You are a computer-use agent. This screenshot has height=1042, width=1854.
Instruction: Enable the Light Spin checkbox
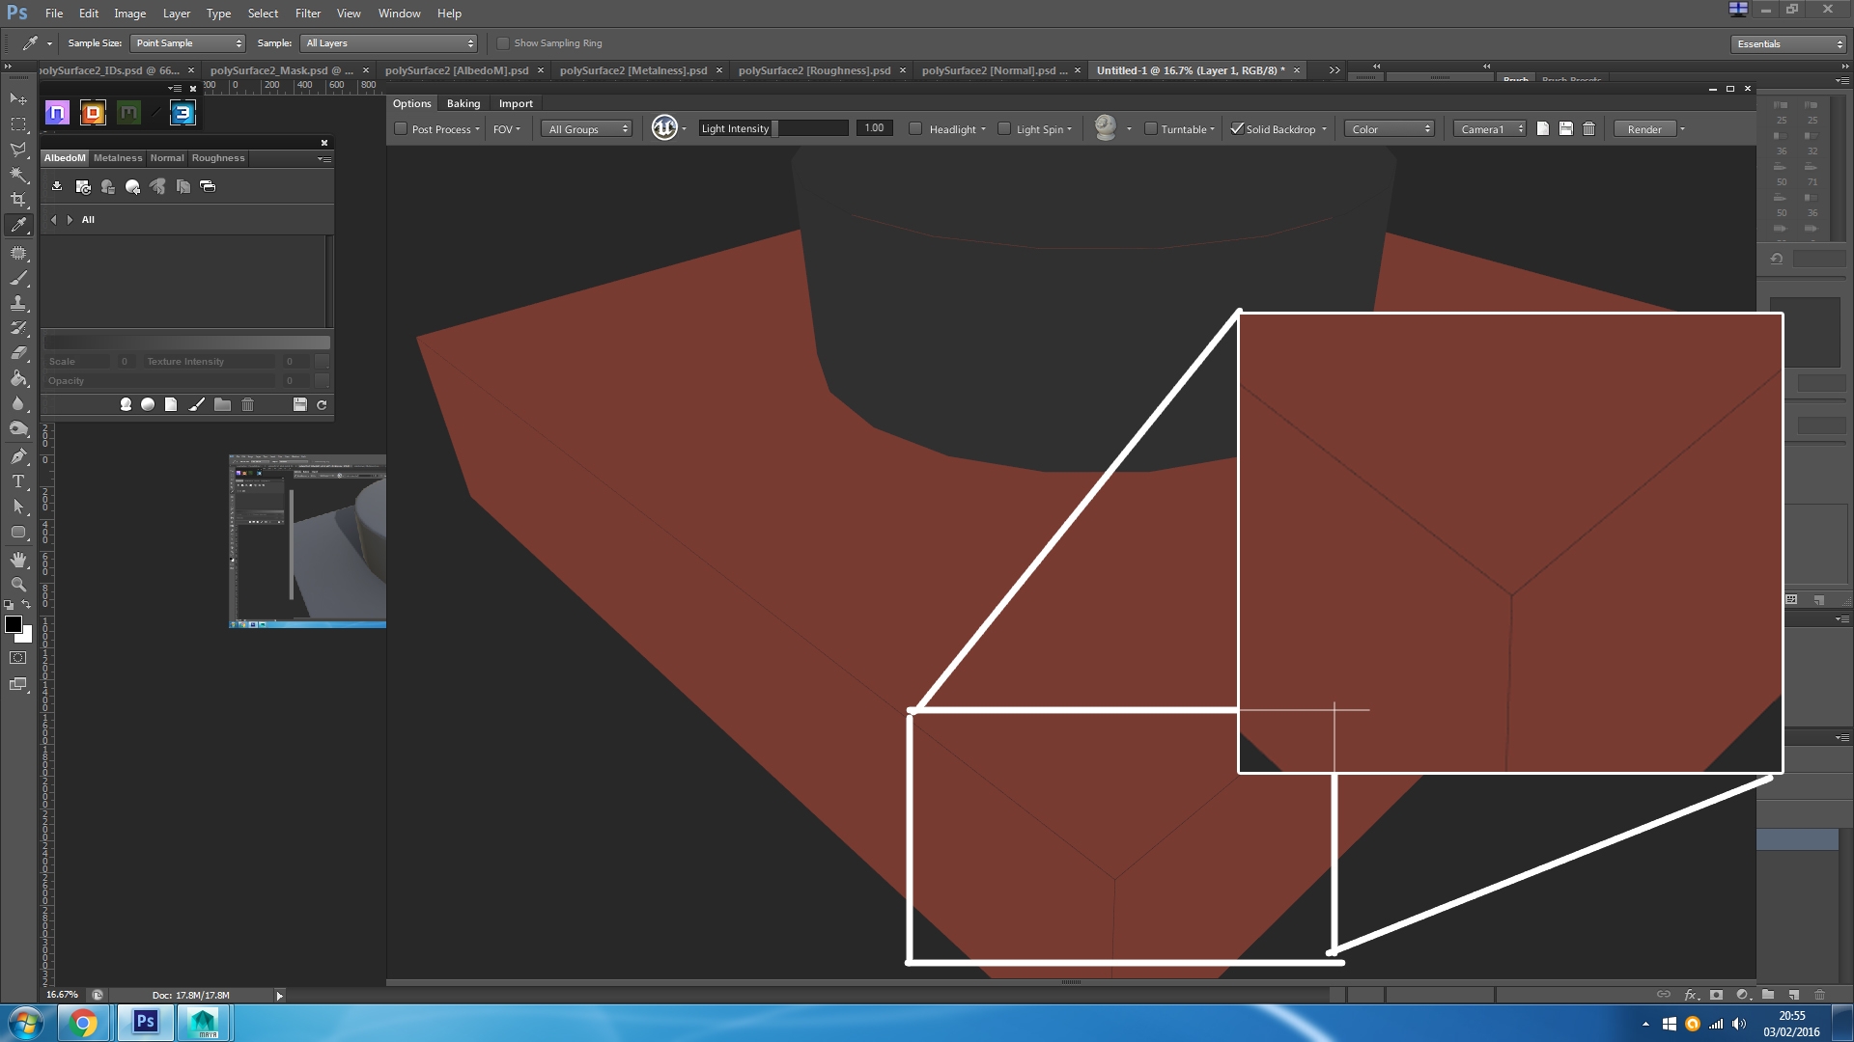coord(1004,128)
